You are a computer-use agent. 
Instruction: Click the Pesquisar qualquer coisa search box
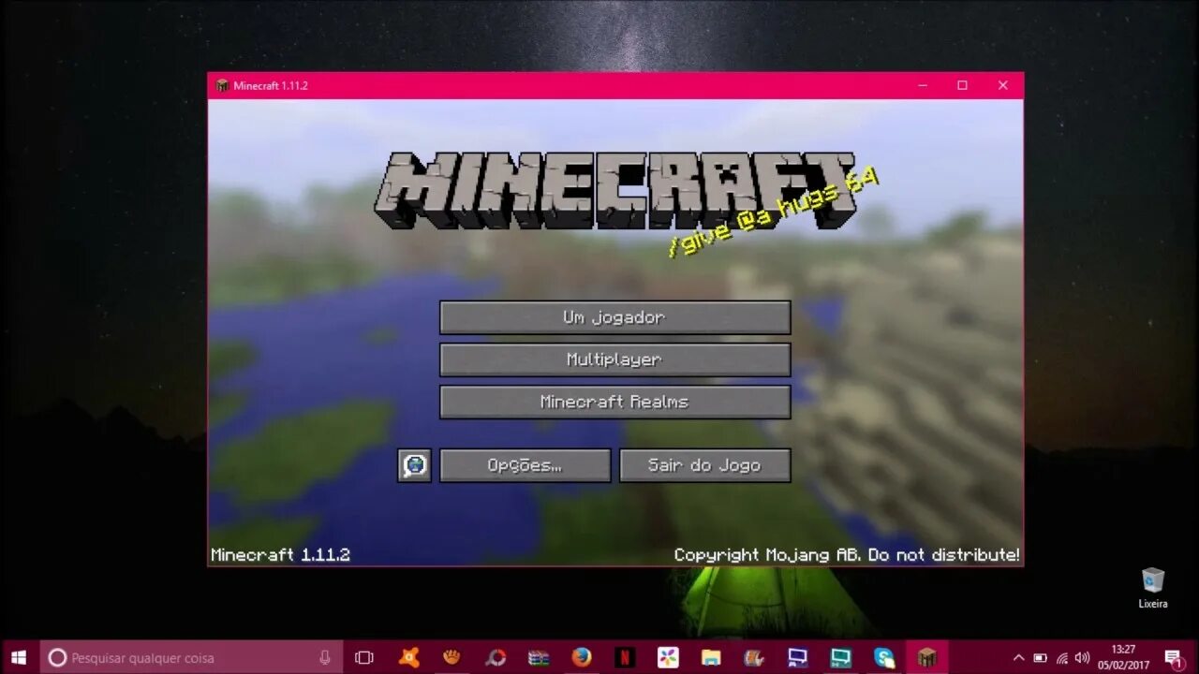(191, 658)
